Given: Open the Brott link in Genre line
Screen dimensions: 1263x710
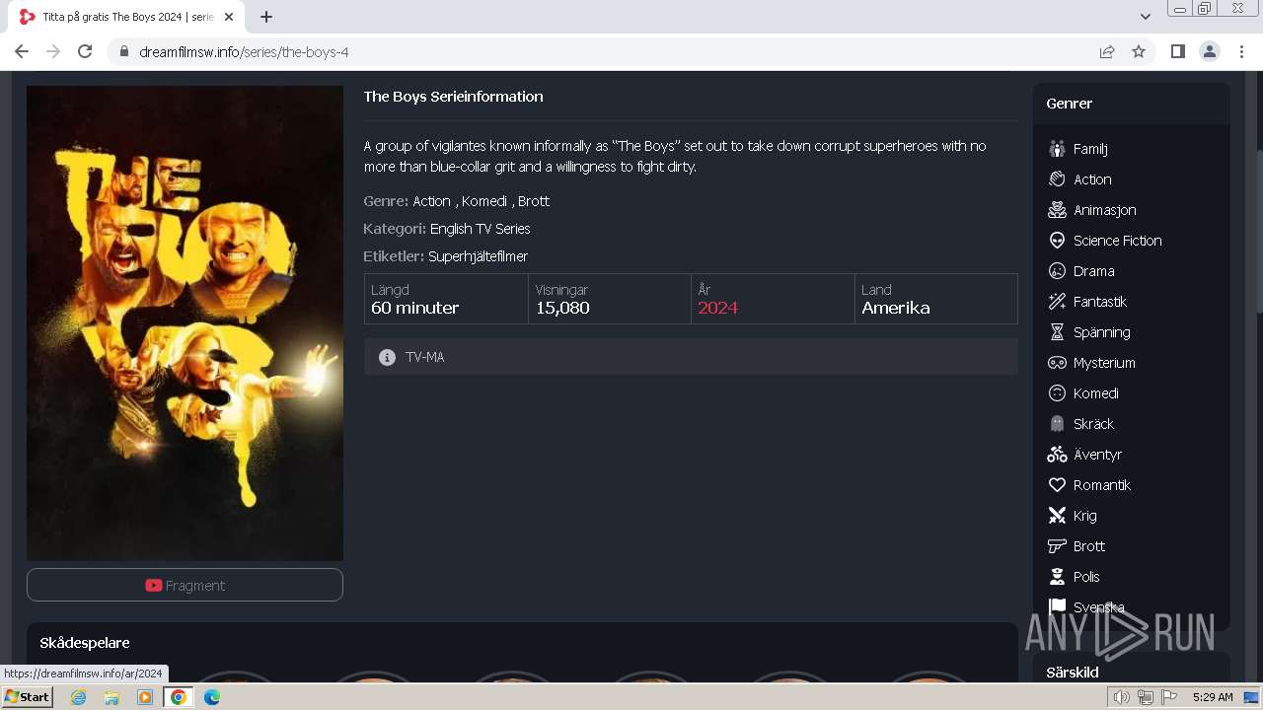Looking at the screenshot, I should 534,201.
